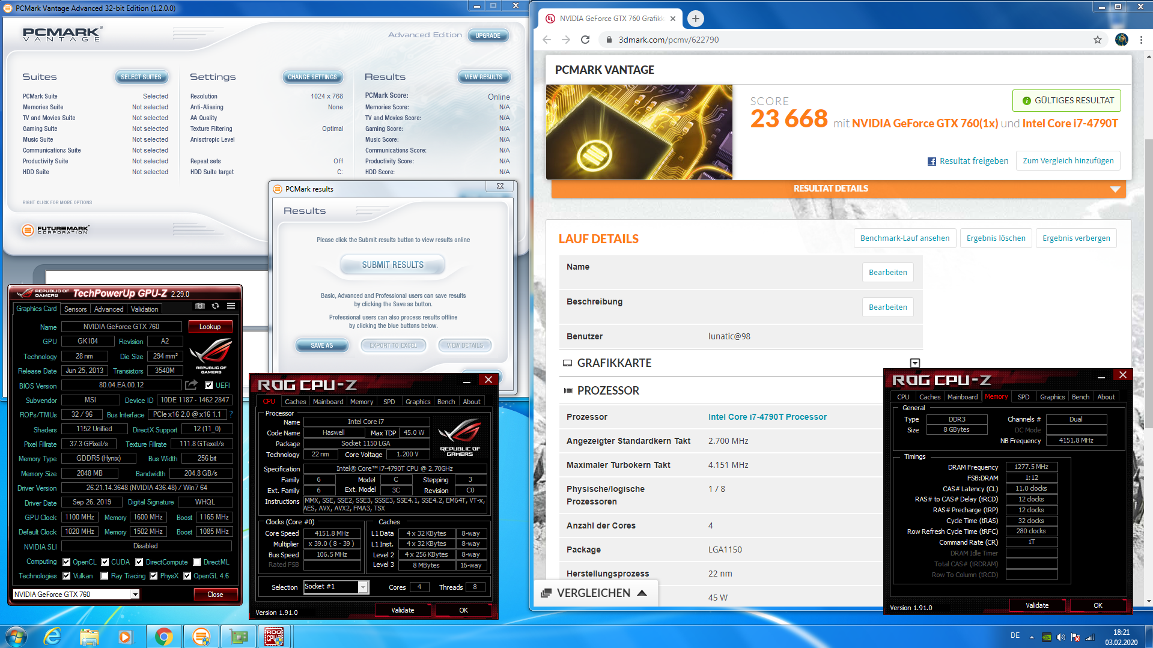
Task: Open Windows Media Player from the taskbar
Action: 125,637
